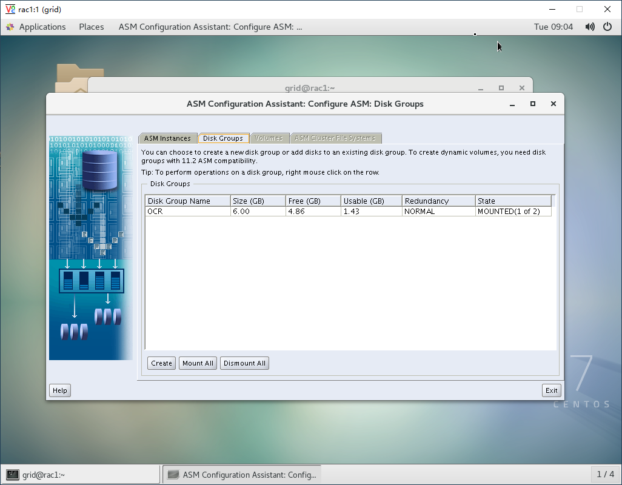Click the VNC viewer logo icon
Image resolution: width=622 pixels, height=485 pixels.
tap(10, 9)
